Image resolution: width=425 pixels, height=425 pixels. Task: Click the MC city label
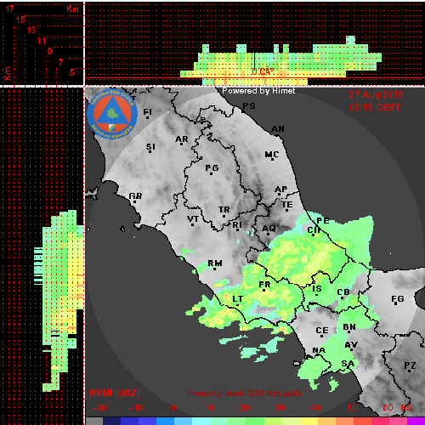(272, 155)
